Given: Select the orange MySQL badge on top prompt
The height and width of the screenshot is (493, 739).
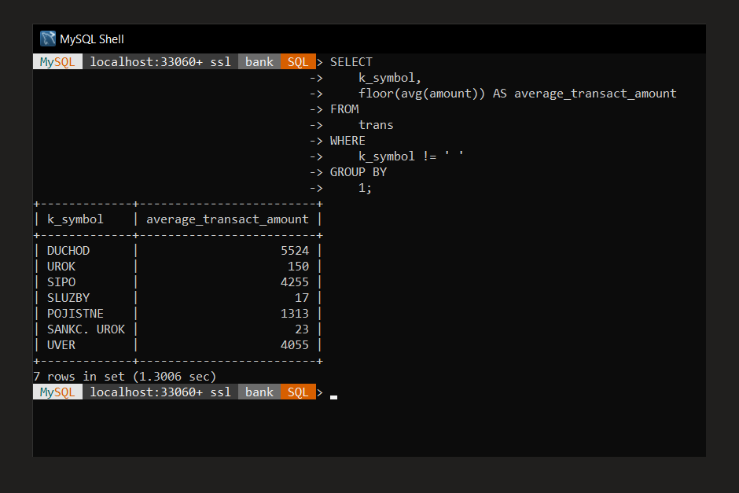Looking at the screenshot, I should point(57,61).
